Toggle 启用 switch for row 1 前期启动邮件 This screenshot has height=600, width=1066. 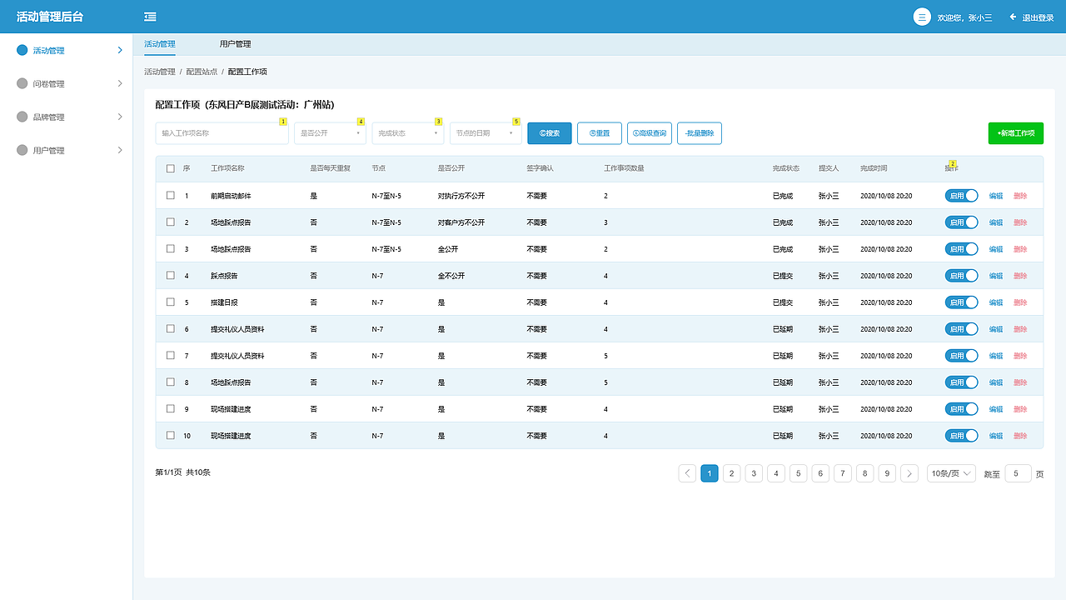click(x=962, y=196)
